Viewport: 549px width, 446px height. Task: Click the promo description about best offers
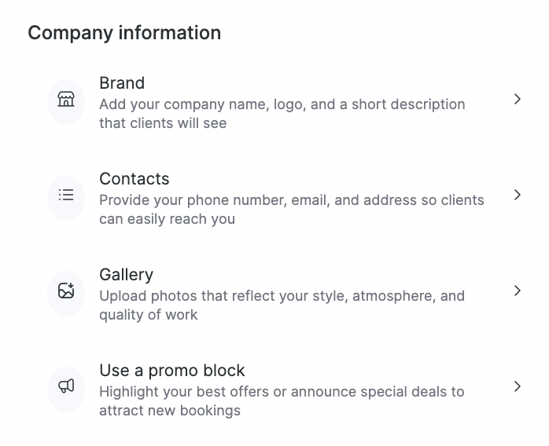(282, 392)
